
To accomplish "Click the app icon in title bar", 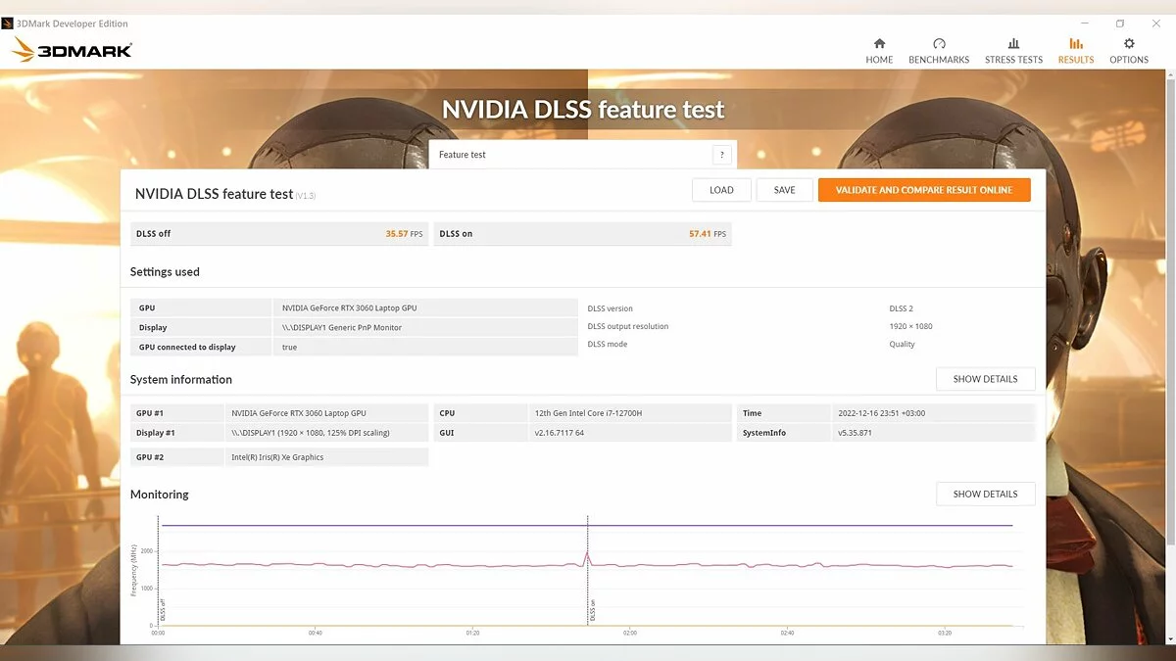I will point(8,24).
